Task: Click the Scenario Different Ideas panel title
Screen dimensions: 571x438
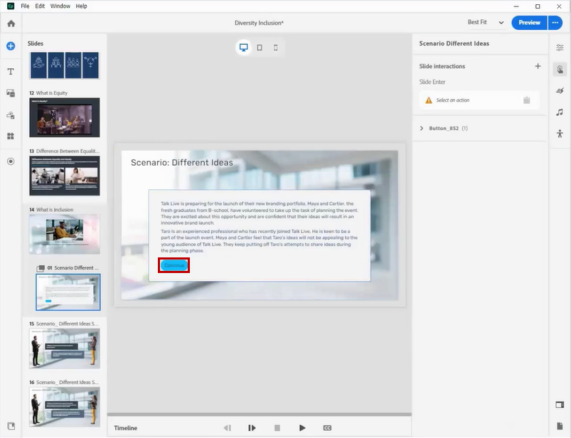Action: pos(454,43)
